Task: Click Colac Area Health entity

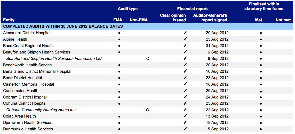Action: coord(19,116)
